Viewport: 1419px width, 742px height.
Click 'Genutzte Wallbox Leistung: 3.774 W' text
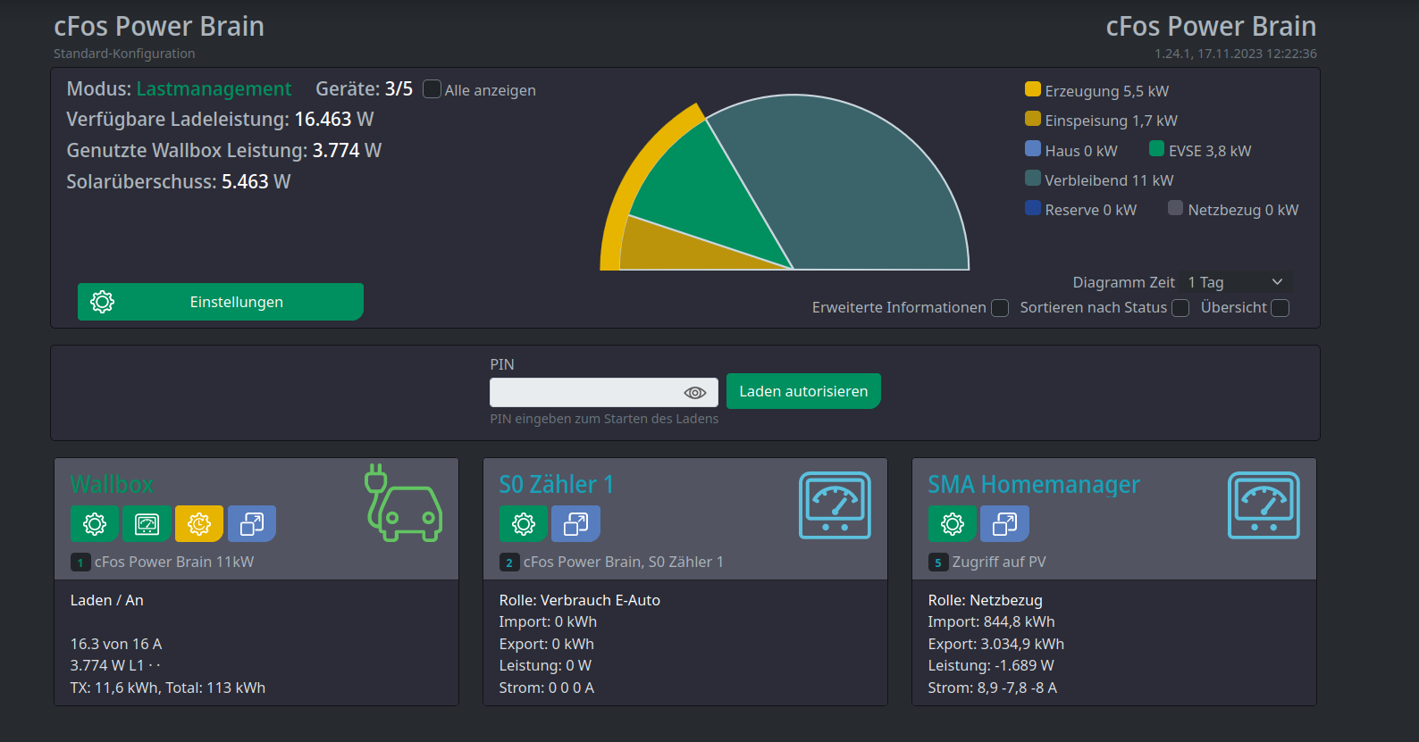coord(224,151)
